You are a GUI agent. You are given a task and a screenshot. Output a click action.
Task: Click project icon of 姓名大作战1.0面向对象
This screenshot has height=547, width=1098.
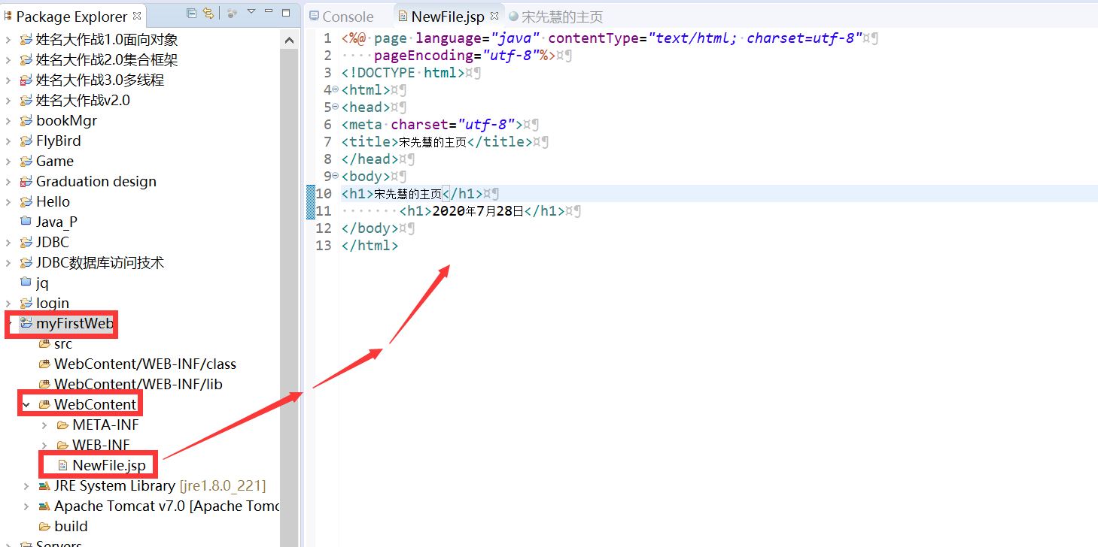coord(26,40)
